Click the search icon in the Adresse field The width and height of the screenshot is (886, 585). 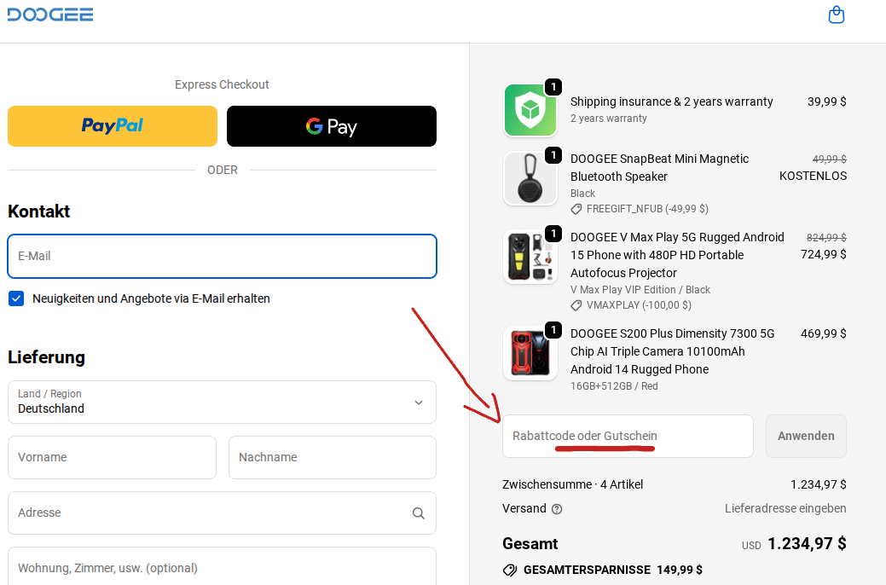click(x=419, y=513)
